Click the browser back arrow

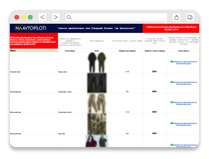42,17
